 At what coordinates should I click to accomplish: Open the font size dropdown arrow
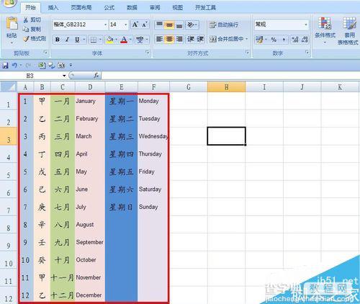coord(125,24)
